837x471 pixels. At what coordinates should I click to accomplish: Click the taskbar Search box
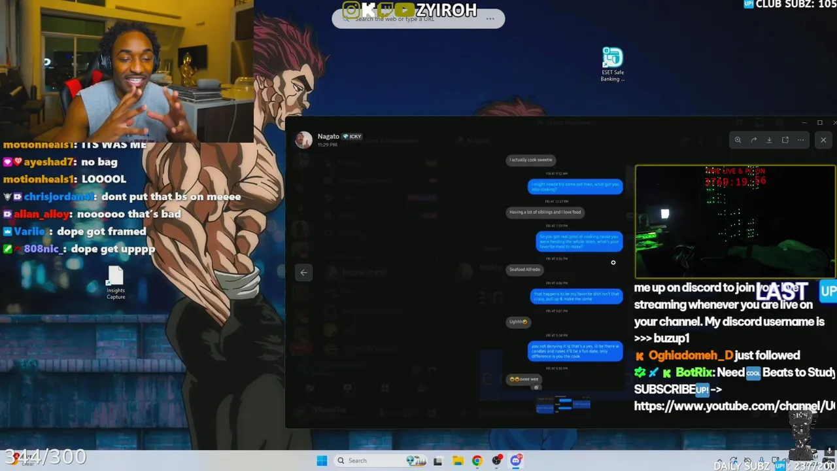[x=381, y=461]
